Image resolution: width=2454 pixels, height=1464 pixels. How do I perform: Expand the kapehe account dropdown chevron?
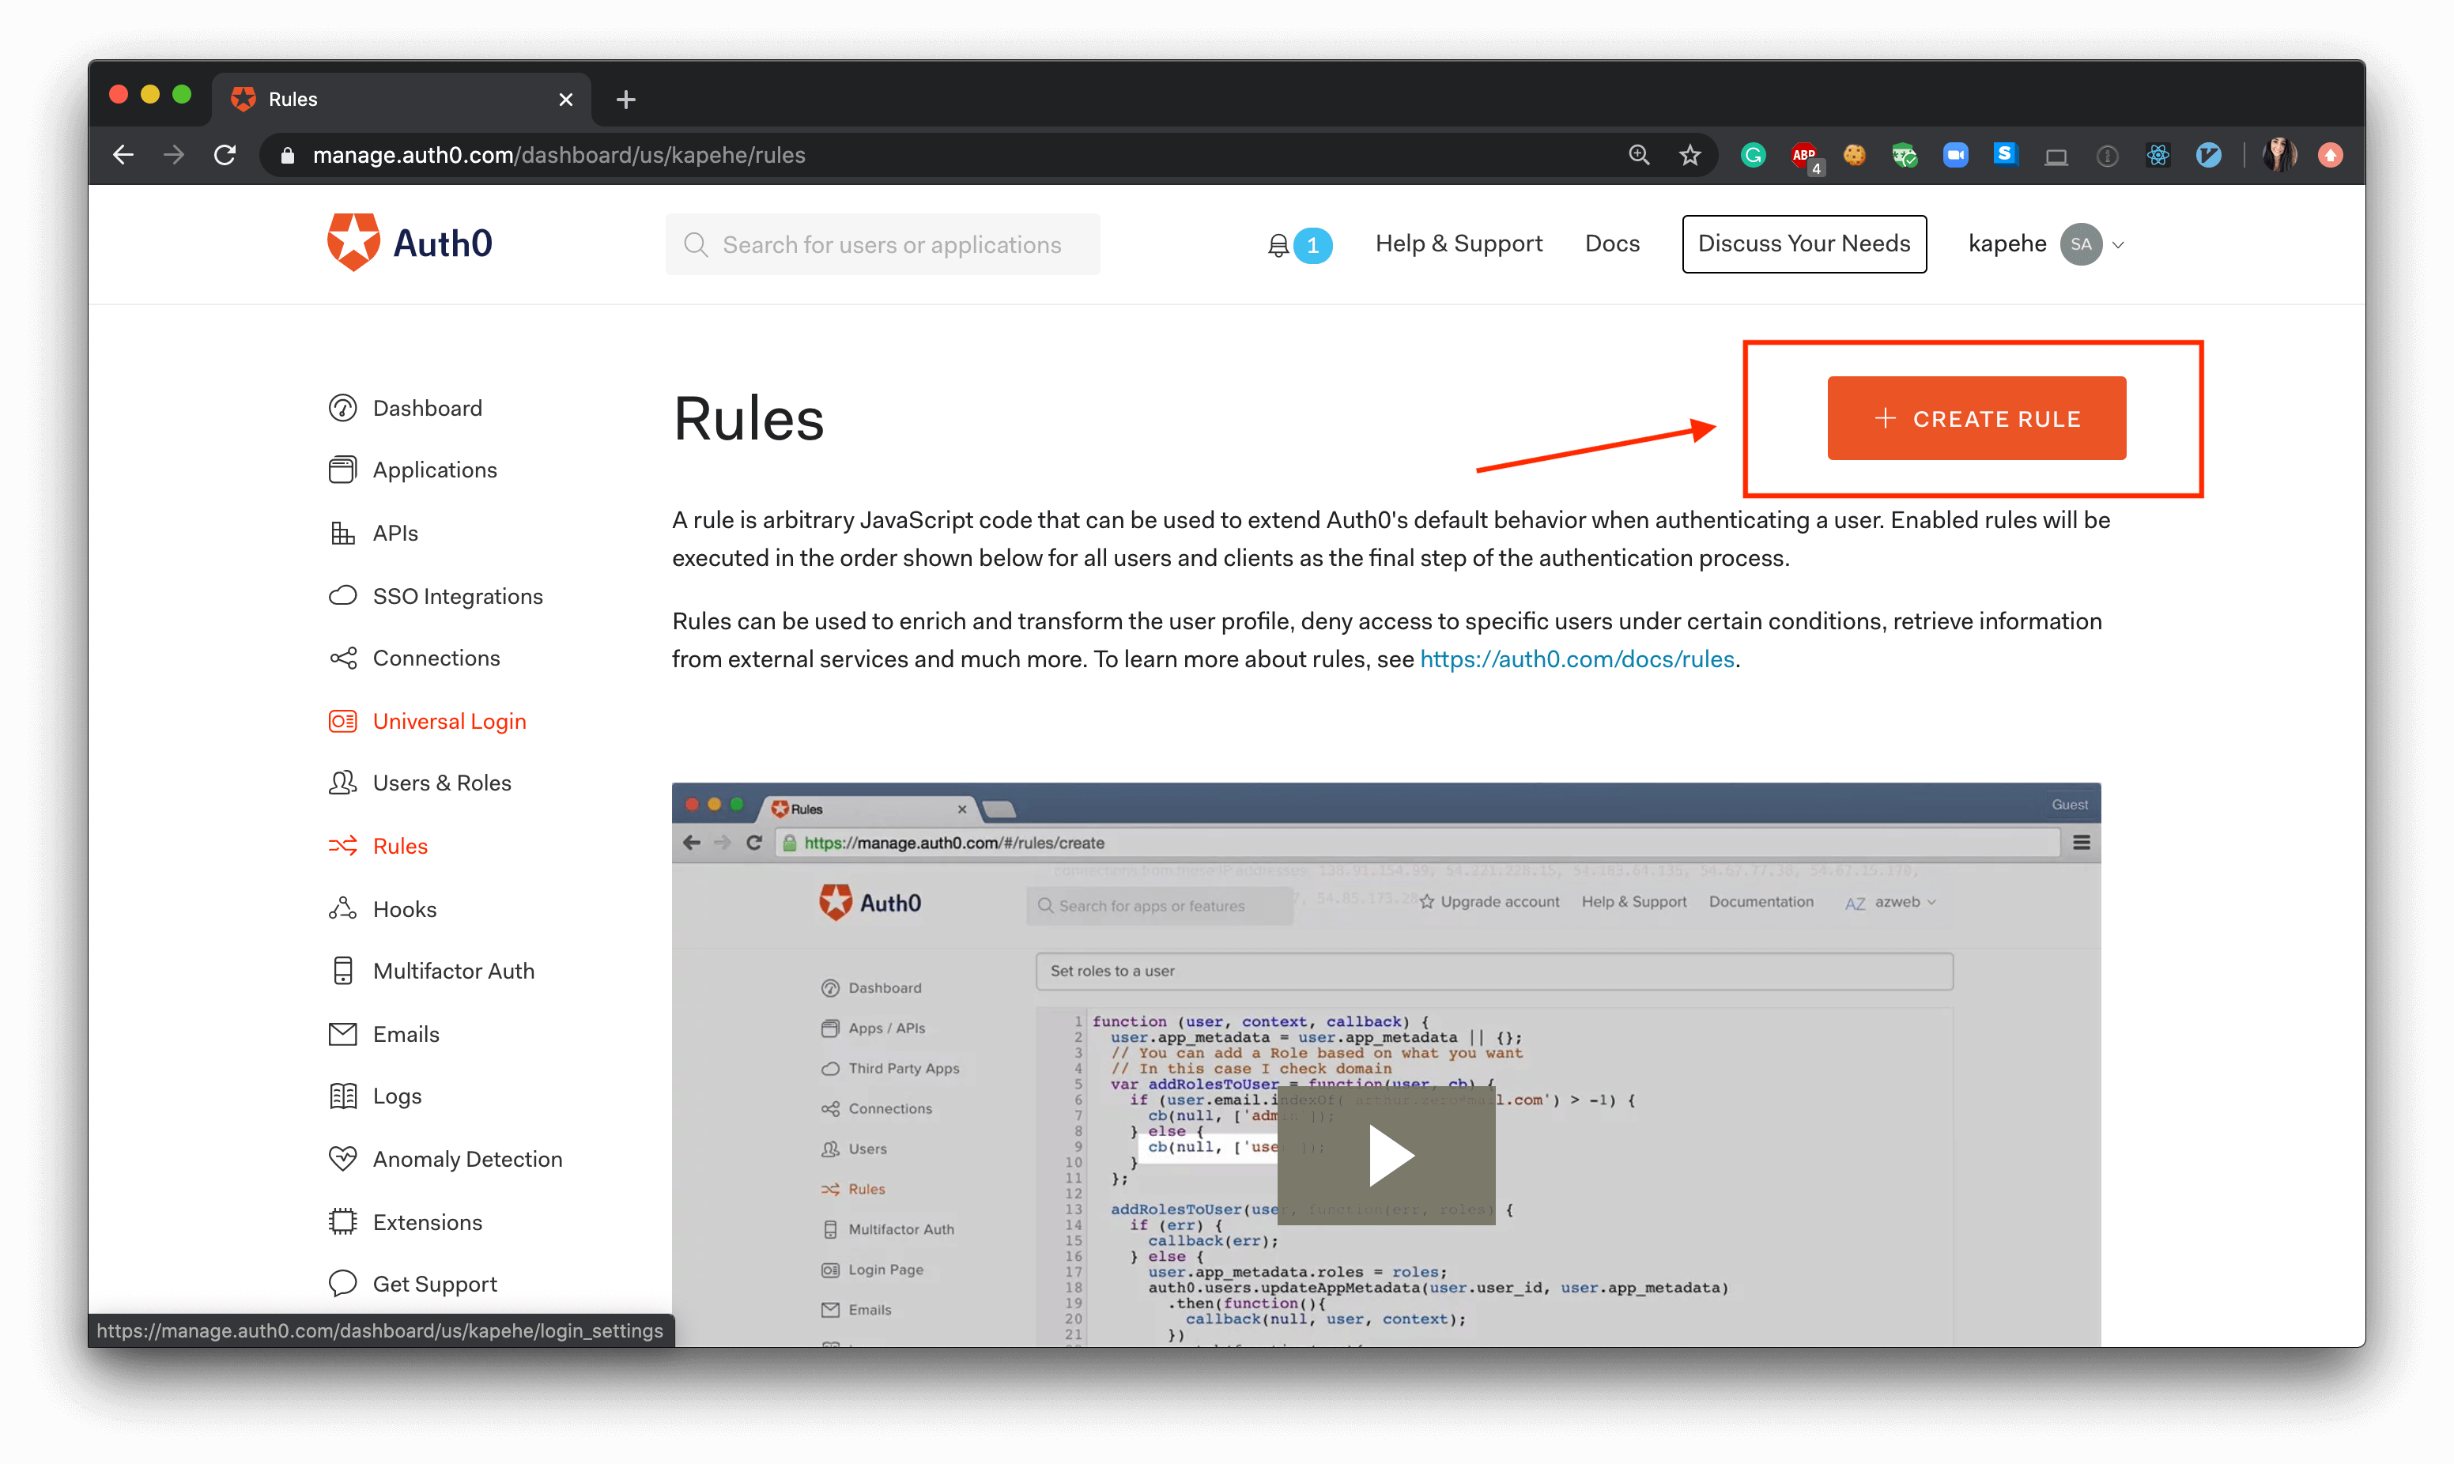click(2118, 244)
